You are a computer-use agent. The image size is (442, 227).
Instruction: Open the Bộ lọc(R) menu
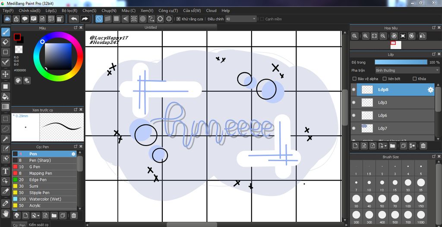[x=69, y=11]
